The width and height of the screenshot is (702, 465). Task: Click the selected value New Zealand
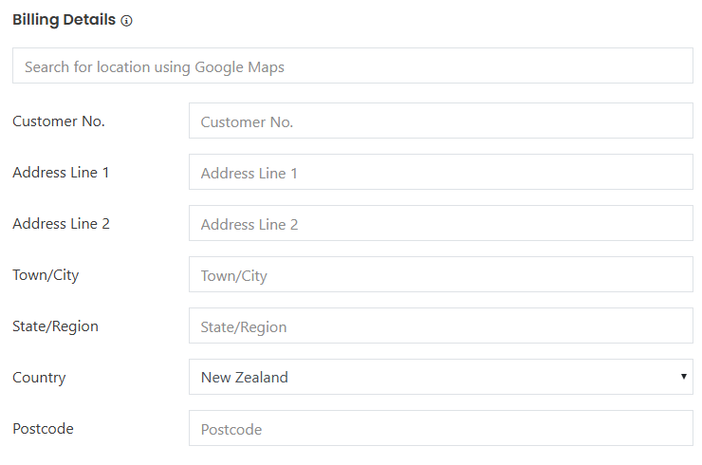tap(245, 377)
